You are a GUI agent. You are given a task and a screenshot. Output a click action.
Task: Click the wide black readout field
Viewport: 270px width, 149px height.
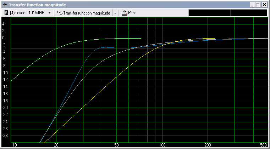(210, 13)
